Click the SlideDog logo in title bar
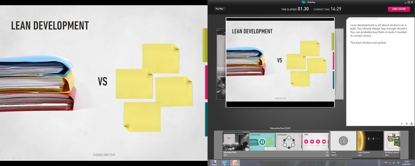 303,2
